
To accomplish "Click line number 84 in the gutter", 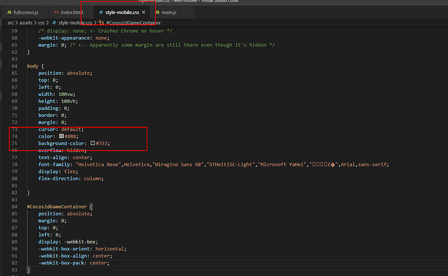I will [13, 207].
